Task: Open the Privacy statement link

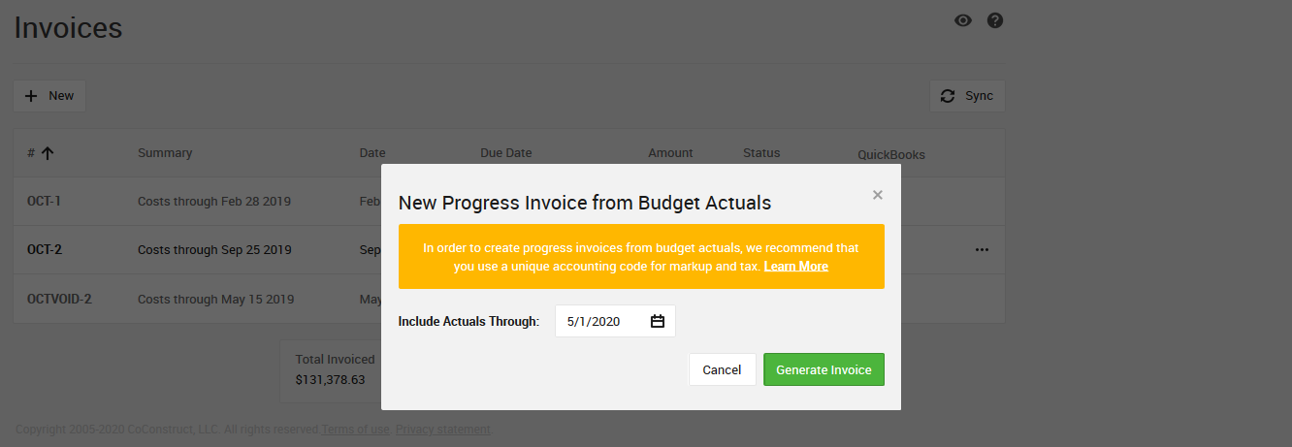Action: click(x=443, y=430)
